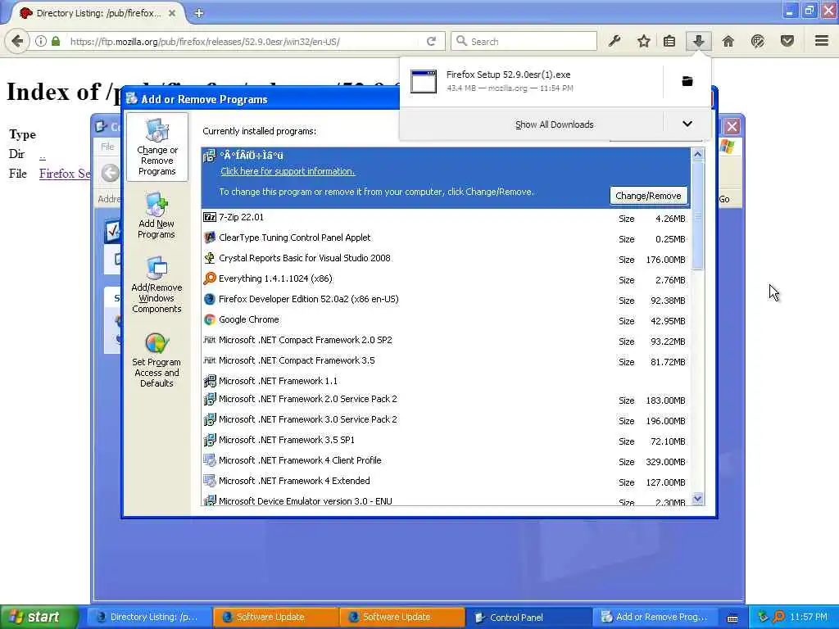This screenshot has width=839, height=629.
Task: Click the program list scrollbar thumb
Action: [x=697, y=216]
